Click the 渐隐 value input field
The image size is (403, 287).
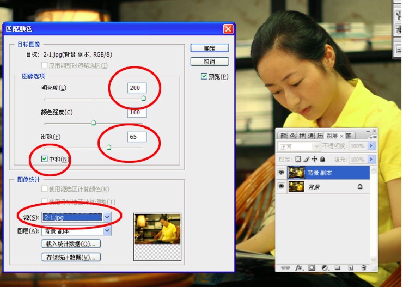tap(137, 137)
